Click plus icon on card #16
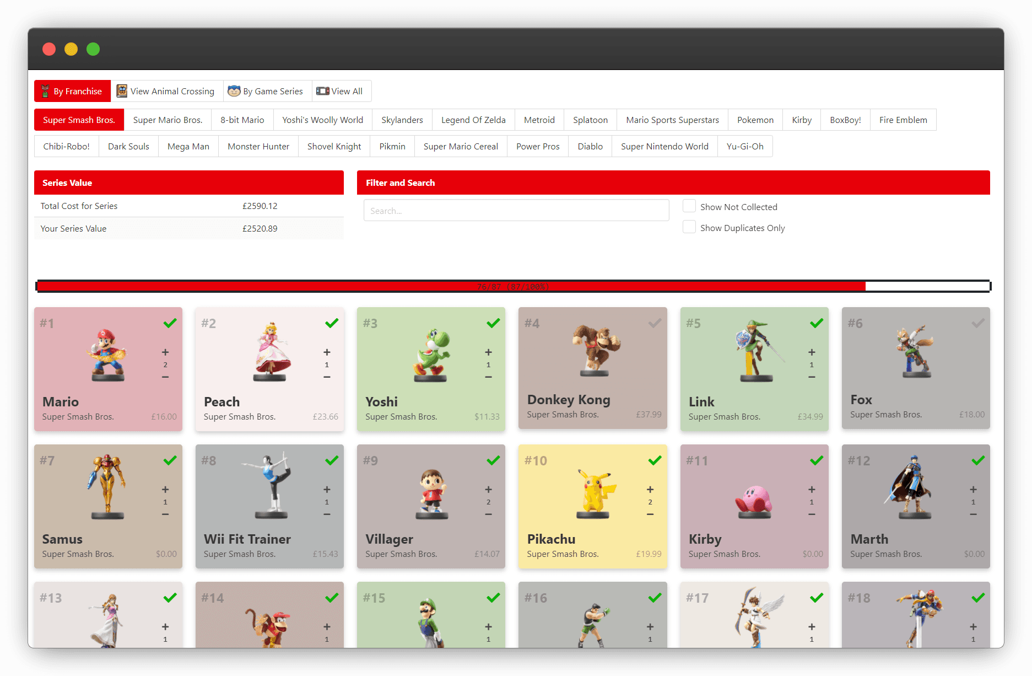 650,627
